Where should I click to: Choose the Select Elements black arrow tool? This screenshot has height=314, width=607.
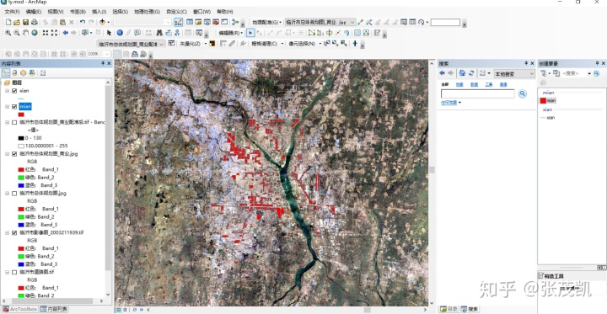pos(109,33)
